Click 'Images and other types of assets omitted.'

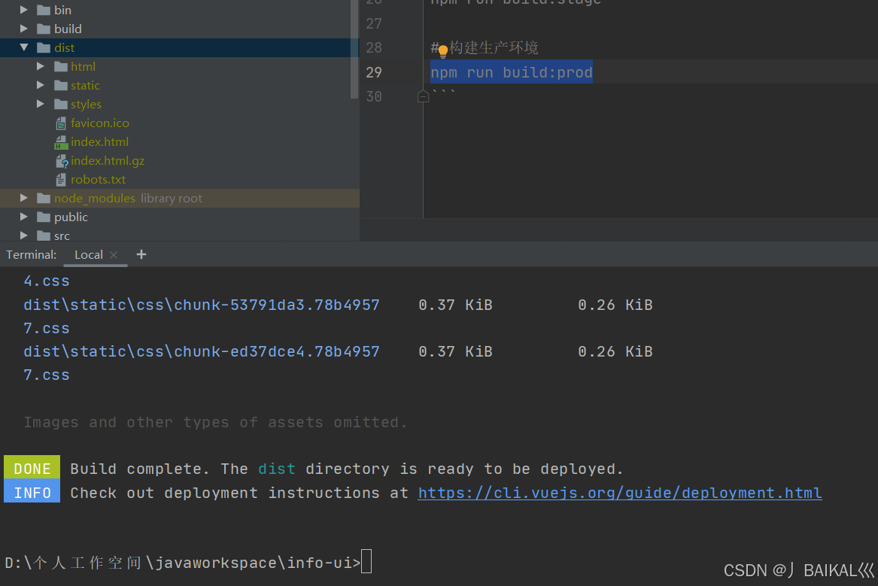pos(216,422)
